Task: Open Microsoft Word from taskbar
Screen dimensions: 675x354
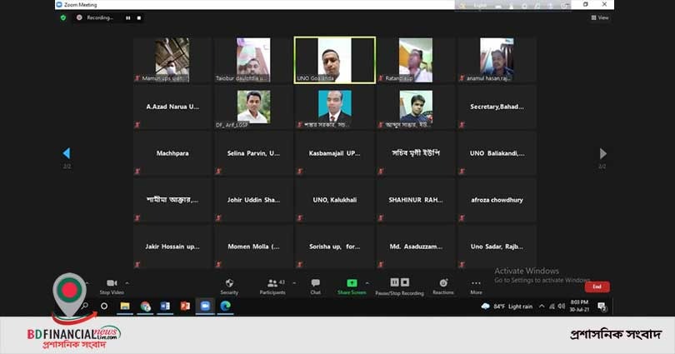Action: (x=165, y=307)
